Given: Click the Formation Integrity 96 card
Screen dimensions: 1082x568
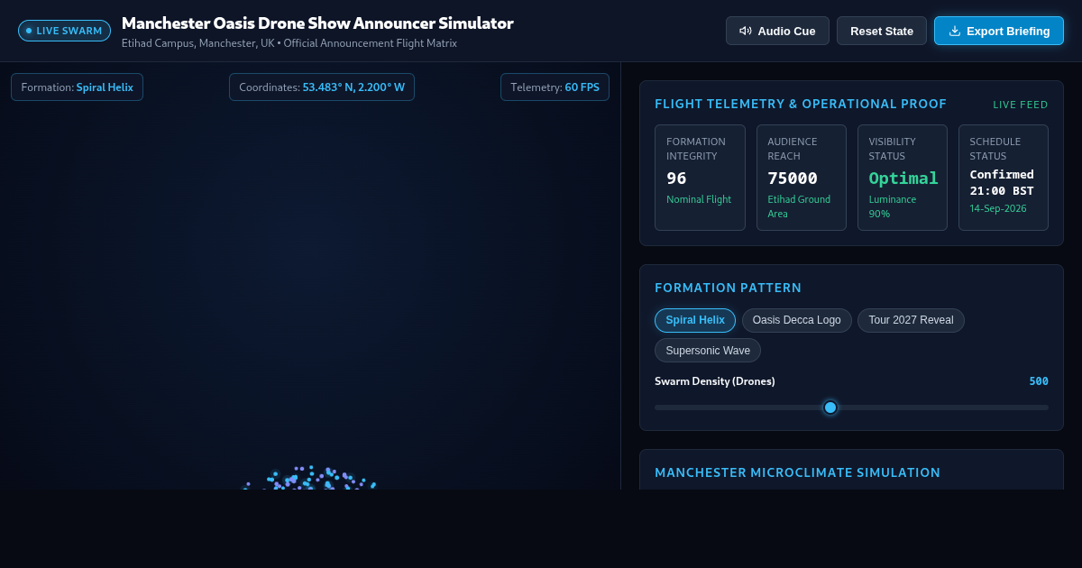Looking at the screenshot, I should tap(700, 178).
